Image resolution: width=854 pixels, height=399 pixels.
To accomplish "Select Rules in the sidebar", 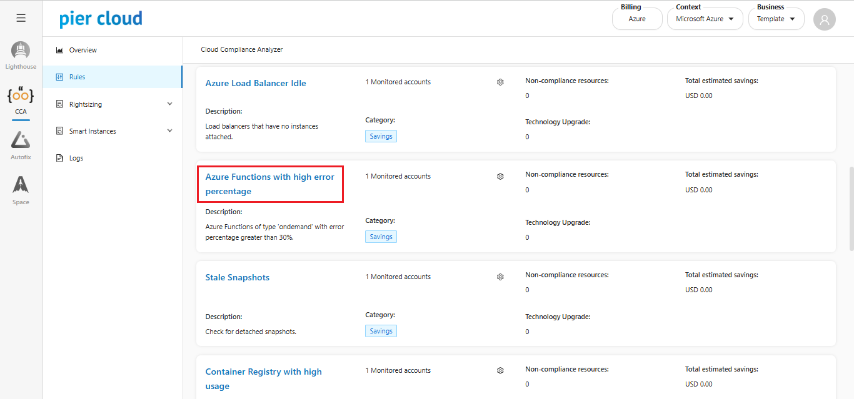I will point(113,77).
